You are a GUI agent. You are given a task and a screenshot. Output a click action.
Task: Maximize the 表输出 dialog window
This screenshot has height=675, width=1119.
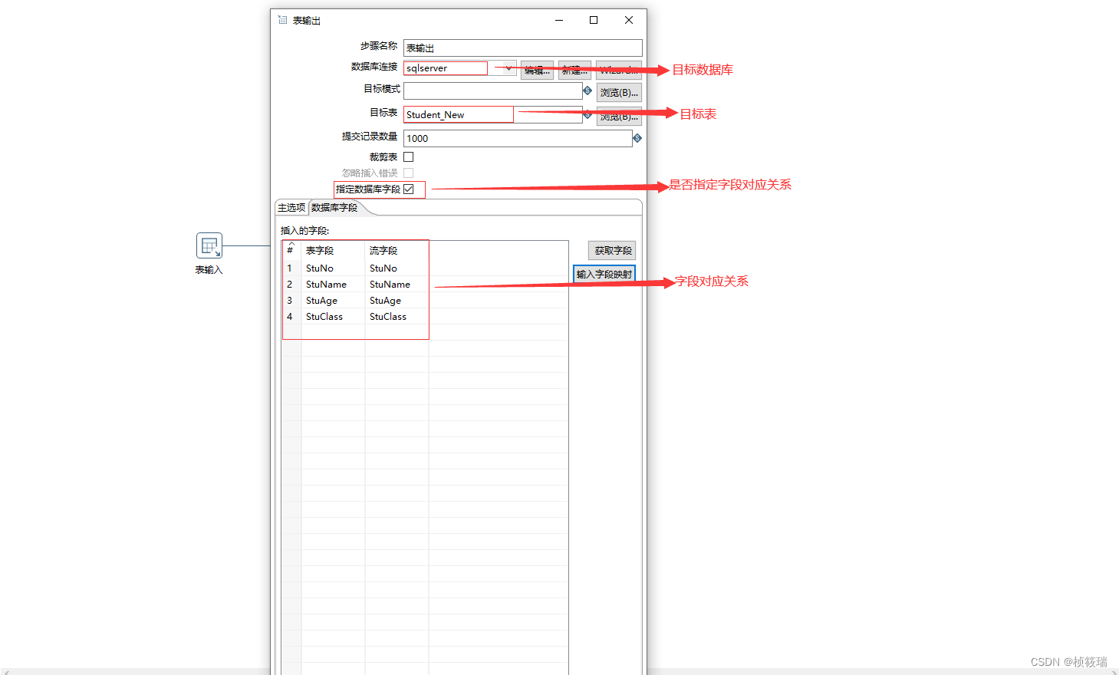594,20
